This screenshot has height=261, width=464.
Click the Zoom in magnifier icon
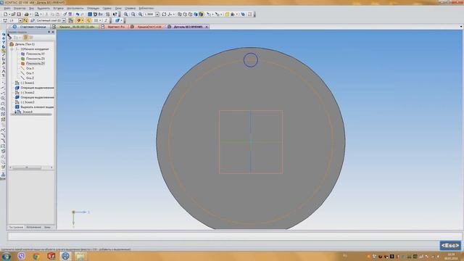coord(125,14)
